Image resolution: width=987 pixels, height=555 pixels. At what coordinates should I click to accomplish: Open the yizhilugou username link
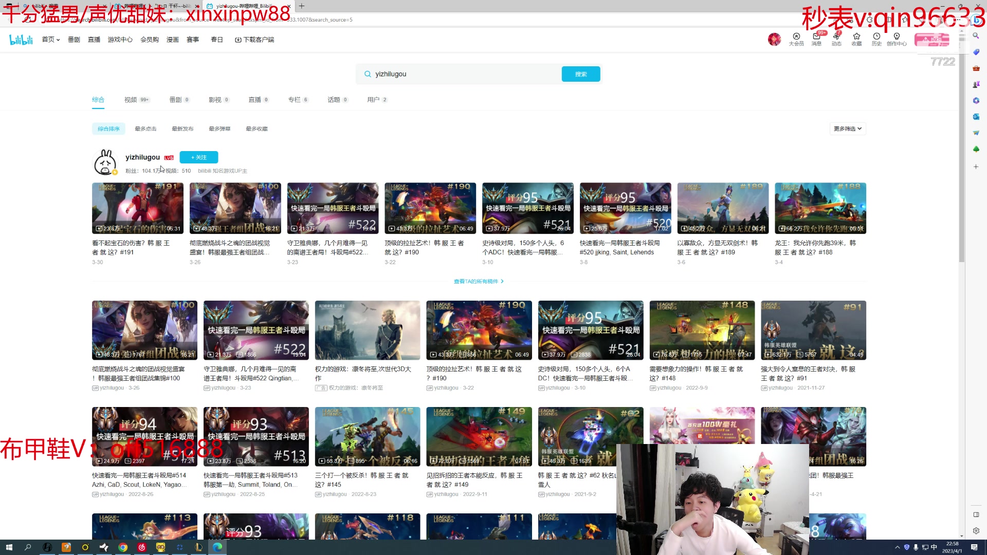click(x=142, y=157)
